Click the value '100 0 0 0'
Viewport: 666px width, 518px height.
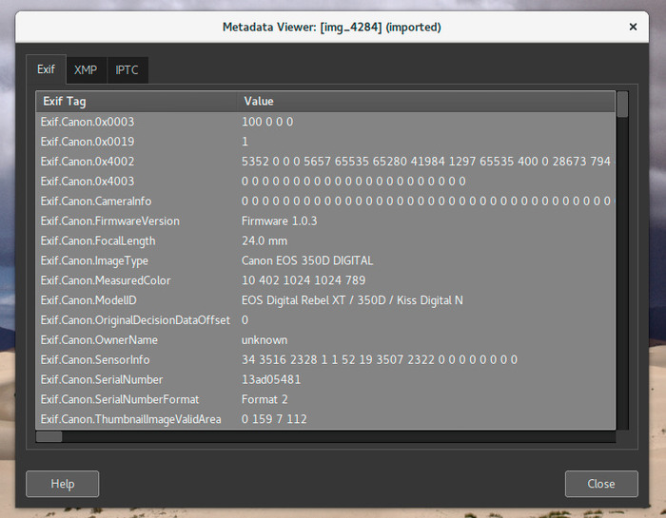[x=267, y=122]
